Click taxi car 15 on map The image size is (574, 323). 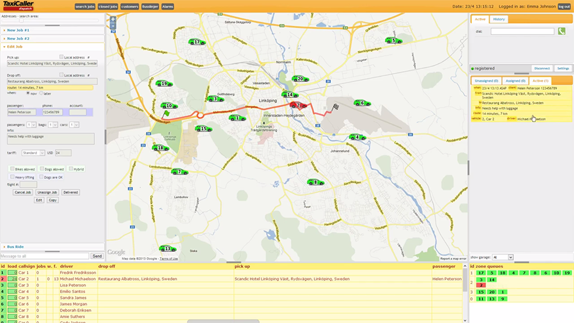(x=203, y=129)
